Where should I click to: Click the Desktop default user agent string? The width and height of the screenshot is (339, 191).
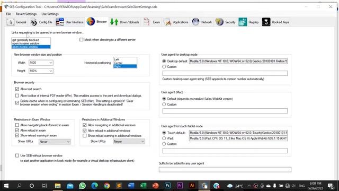(x=238, y=62)
